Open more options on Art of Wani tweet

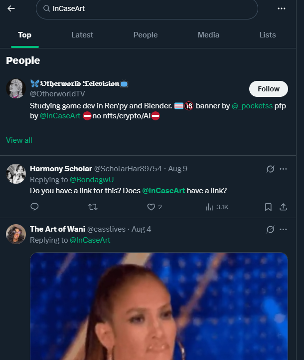pos(283,229)
